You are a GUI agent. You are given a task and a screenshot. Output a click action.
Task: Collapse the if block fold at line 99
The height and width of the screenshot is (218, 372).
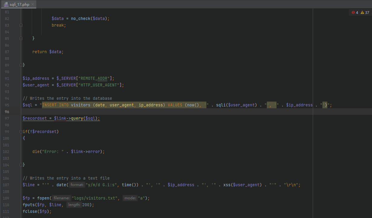coord(21,132)
